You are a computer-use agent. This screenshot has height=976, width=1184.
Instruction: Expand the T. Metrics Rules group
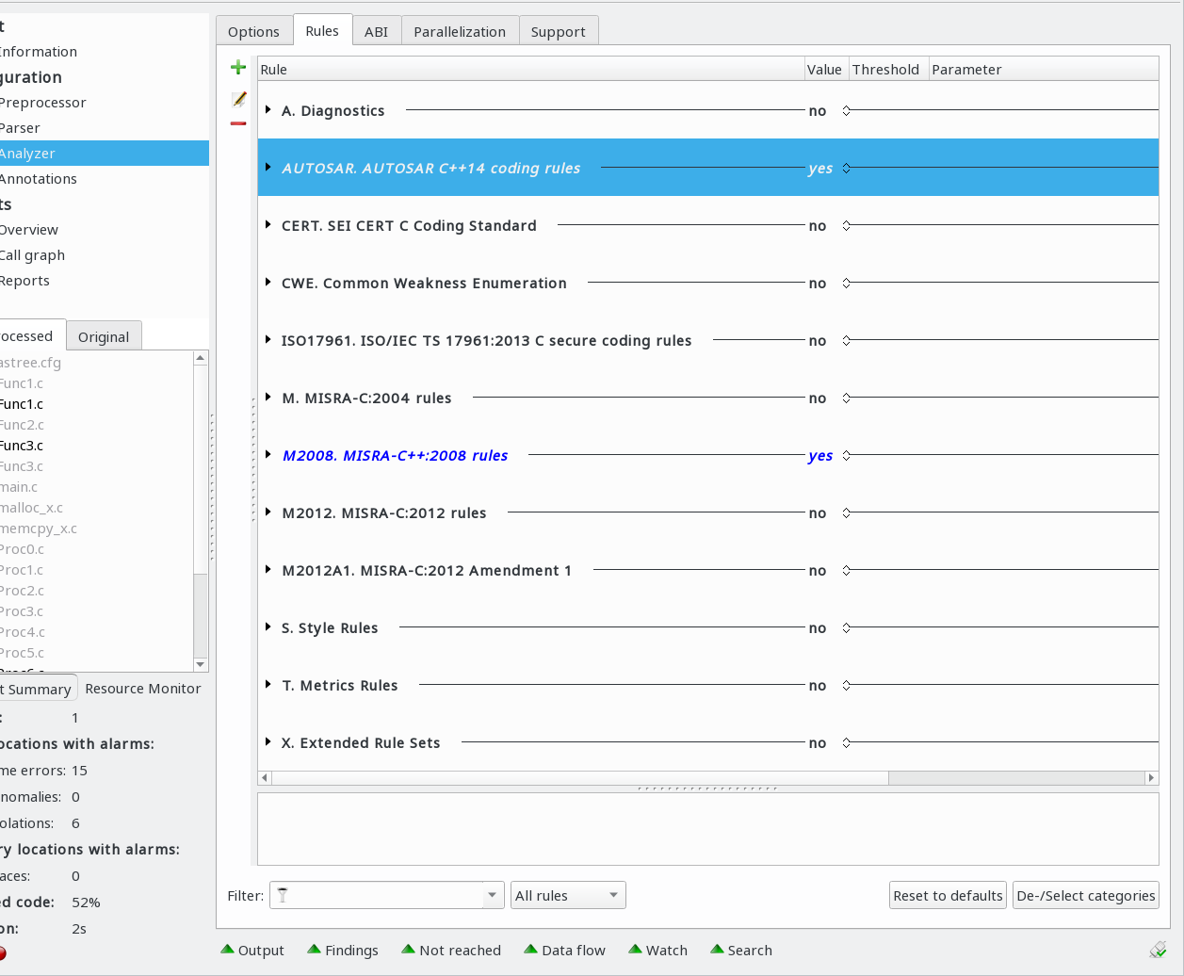(268, 685)
